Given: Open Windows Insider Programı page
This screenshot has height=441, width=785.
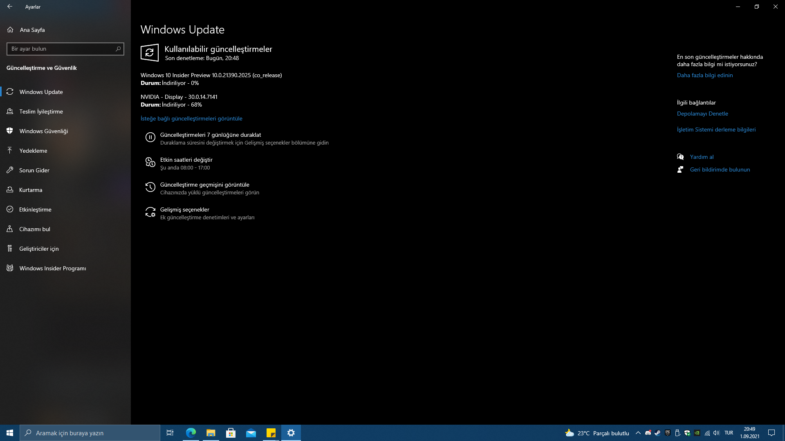Looking at the screenshot, I should [x=52, y=268].
